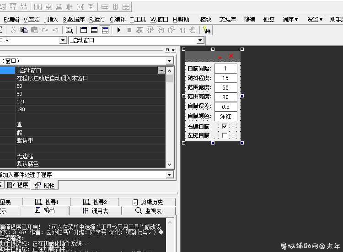Click the equal-height sizing alignment icon

(x=115, y=7)
